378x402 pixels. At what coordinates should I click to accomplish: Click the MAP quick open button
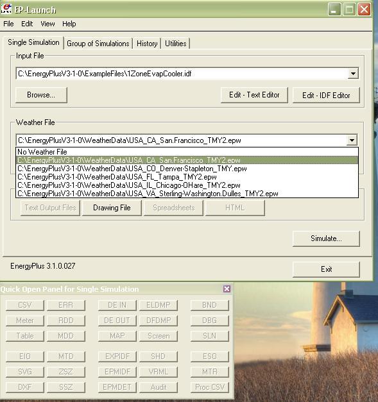[x=117, y=336]
